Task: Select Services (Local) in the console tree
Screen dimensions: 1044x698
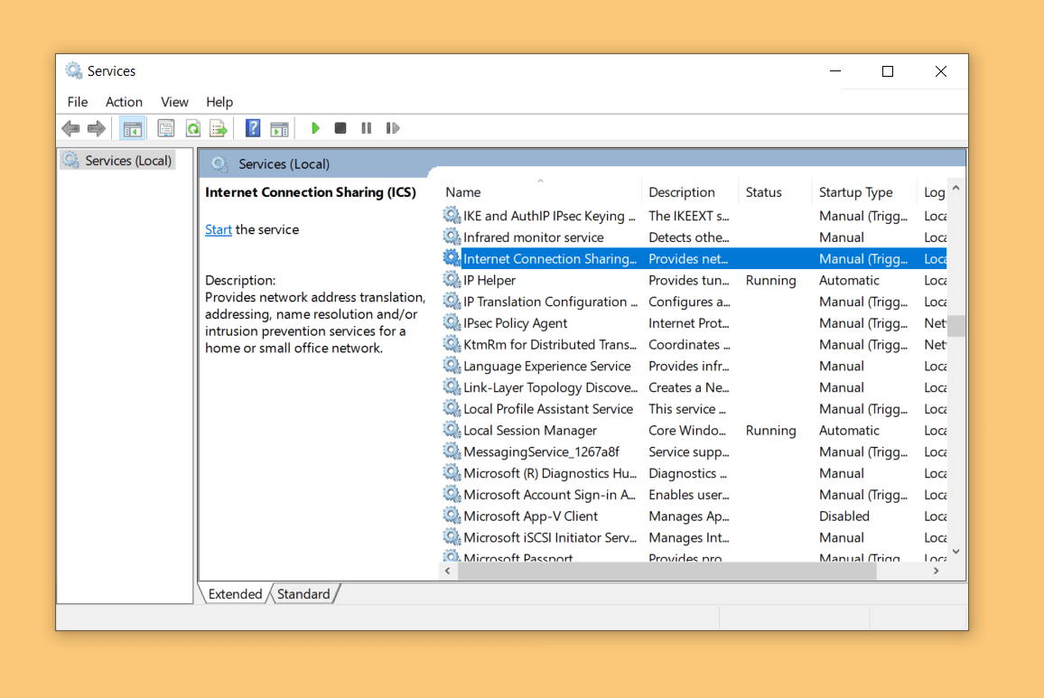Action: (x=117, y=161)
